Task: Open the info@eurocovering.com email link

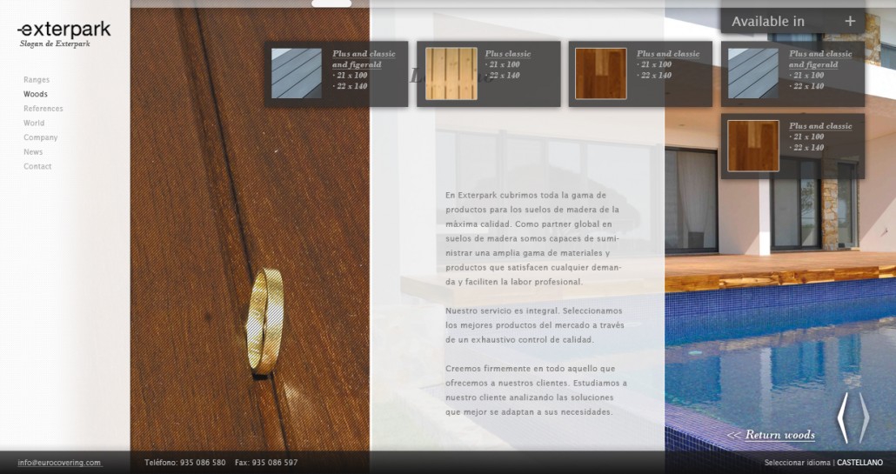Action: 59,463
